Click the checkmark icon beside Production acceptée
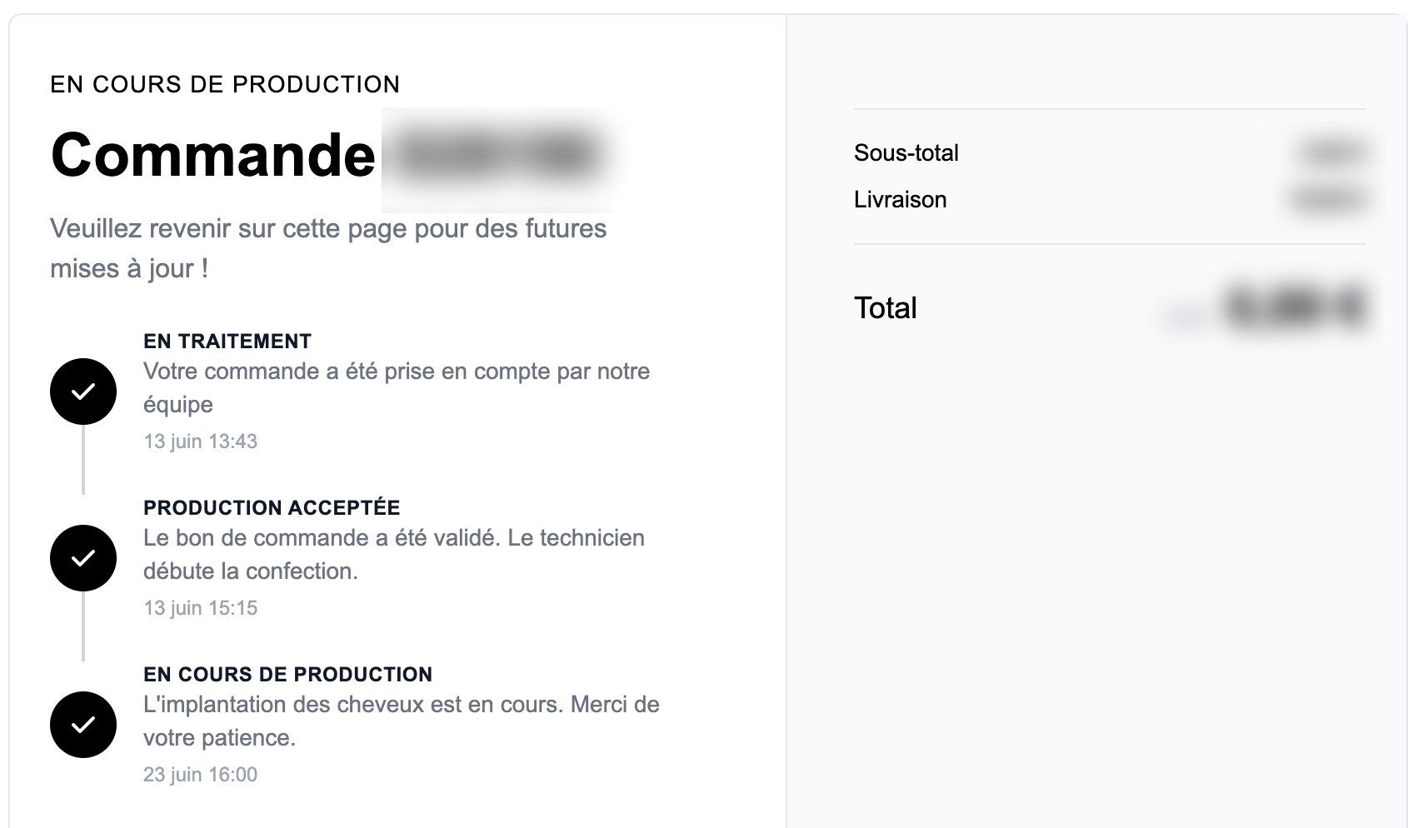Image resolution: width=1418 pixels, height=828 pixels. pyautogui.click(x=83, y=558)
